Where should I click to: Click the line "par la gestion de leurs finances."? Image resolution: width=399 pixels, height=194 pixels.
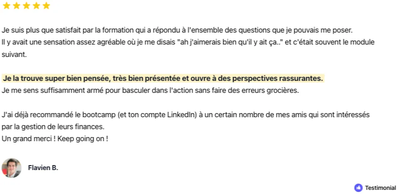tap(53, 127)
